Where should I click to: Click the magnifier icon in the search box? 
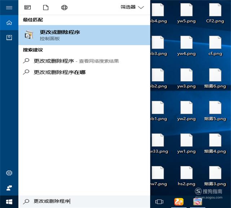[x=26, y=201]
